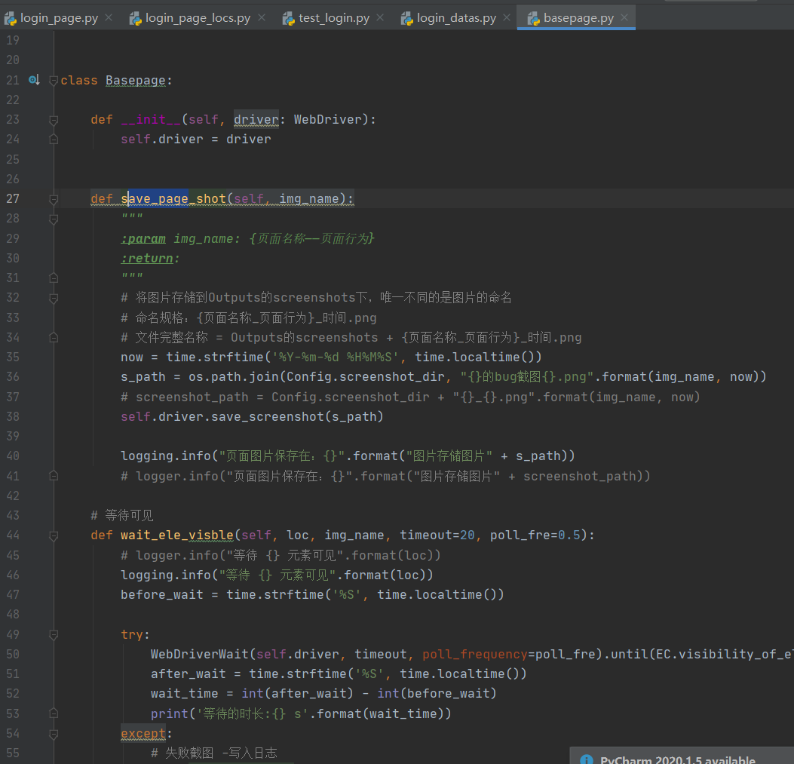794x764 pixels.
Task: Close the basepage.py tab
Action: (x=624, y=18)
